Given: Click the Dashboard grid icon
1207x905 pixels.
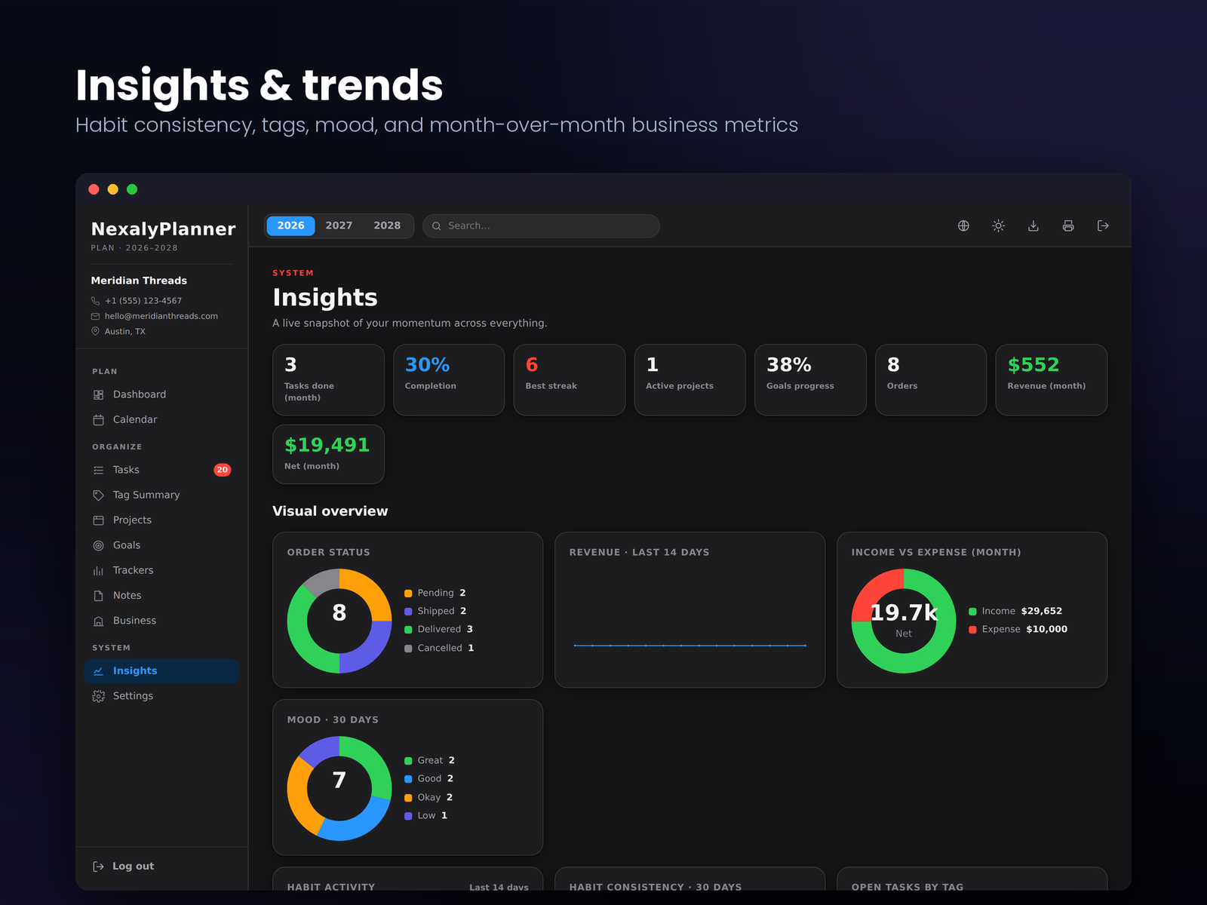Looking at the screenshot, I should (98, 394).
